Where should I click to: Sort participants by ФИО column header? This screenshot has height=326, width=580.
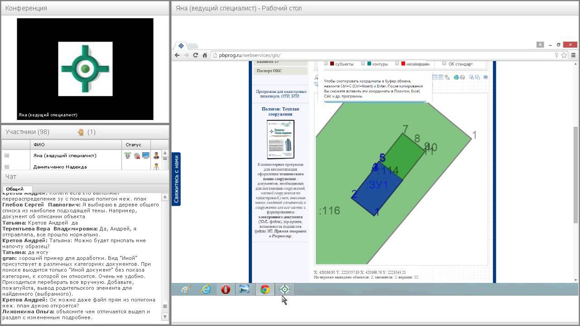click(x=75, y=145)
